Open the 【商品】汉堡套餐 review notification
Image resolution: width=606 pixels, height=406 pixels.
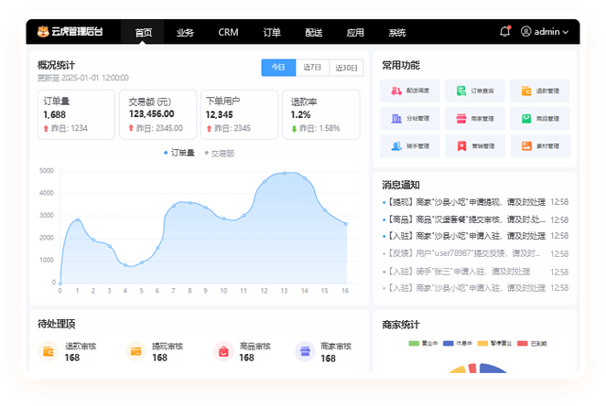pyautogui.click(x=475, y=219)
